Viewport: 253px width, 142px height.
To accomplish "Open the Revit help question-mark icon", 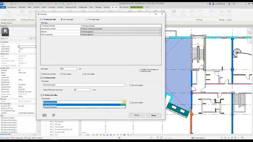I will (234, 4).
